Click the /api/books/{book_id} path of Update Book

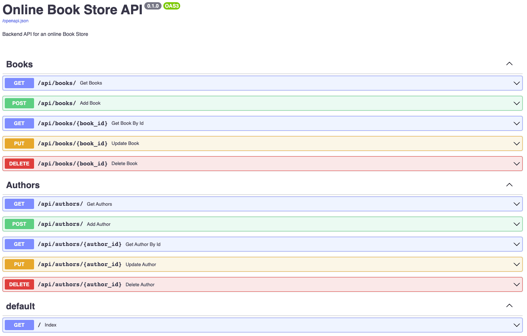[x=73, y=143]
